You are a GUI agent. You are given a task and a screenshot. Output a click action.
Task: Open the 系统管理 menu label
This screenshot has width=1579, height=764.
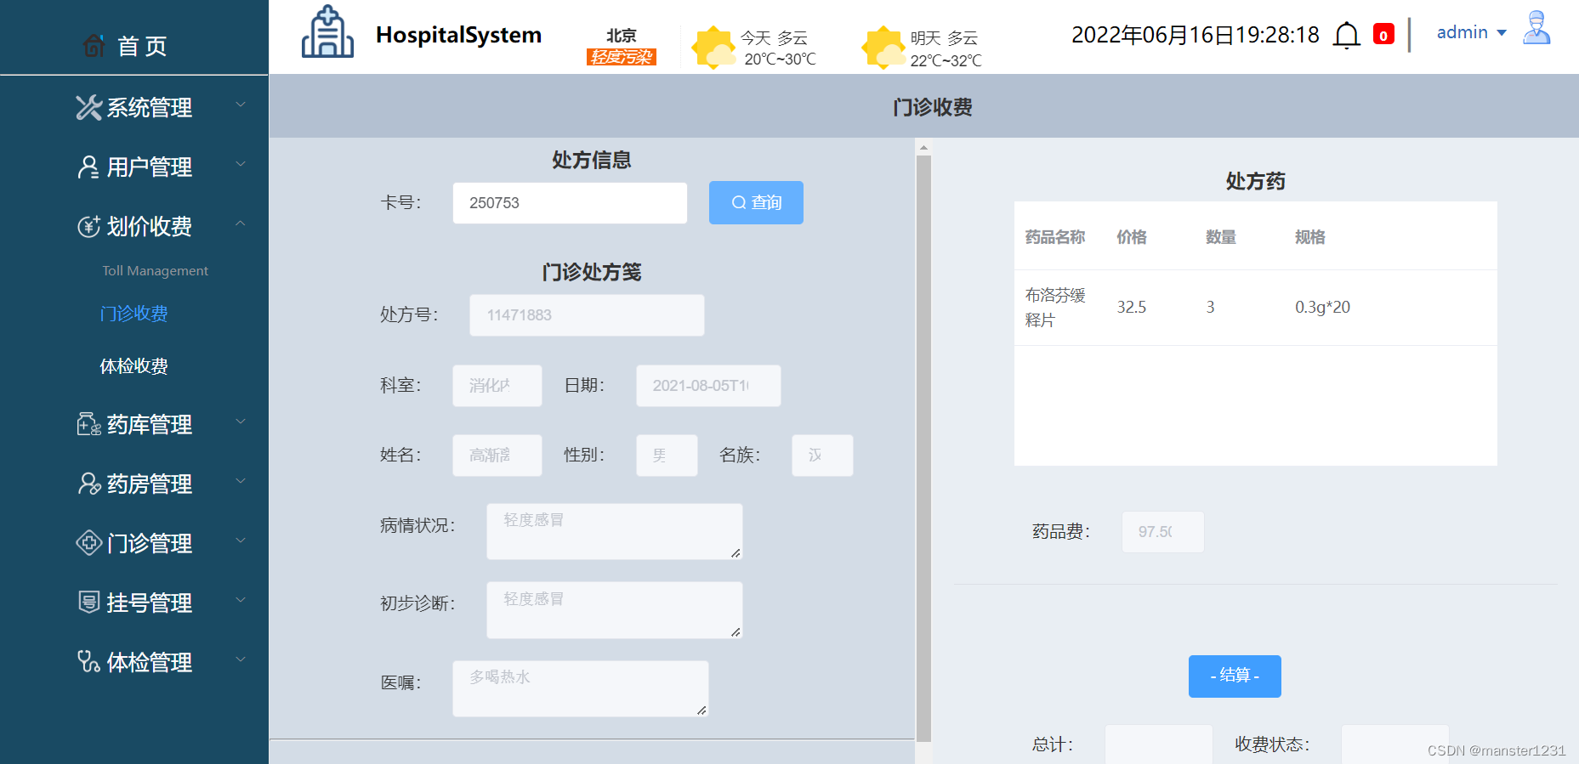150,108
